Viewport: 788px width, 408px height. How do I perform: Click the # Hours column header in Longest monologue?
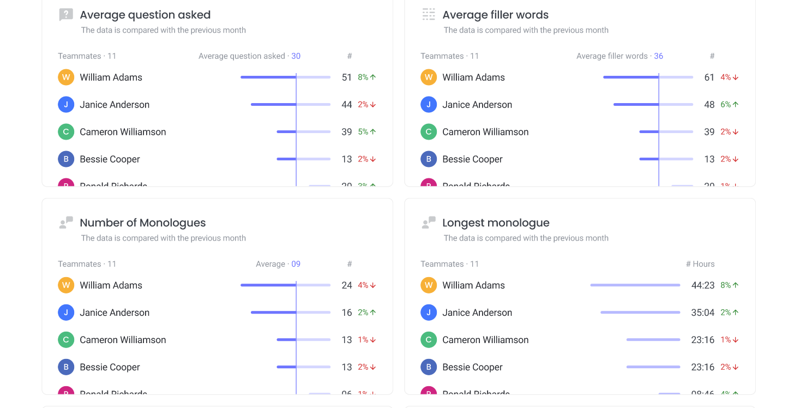(700, 263)
